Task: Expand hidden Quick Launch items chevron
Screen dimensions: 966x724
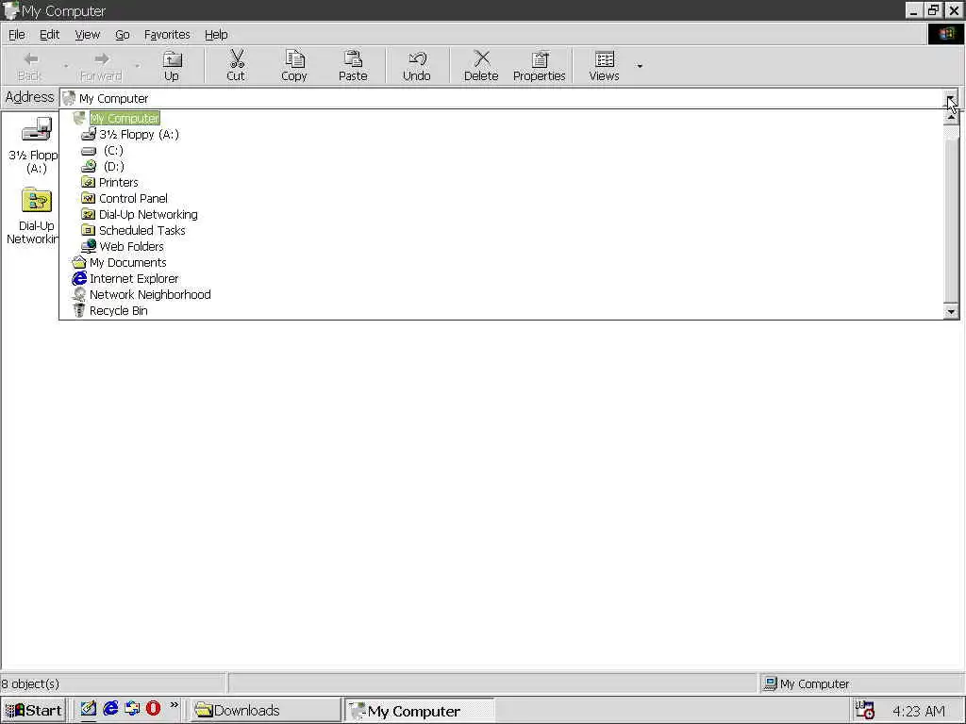Action: click(175, 705)
